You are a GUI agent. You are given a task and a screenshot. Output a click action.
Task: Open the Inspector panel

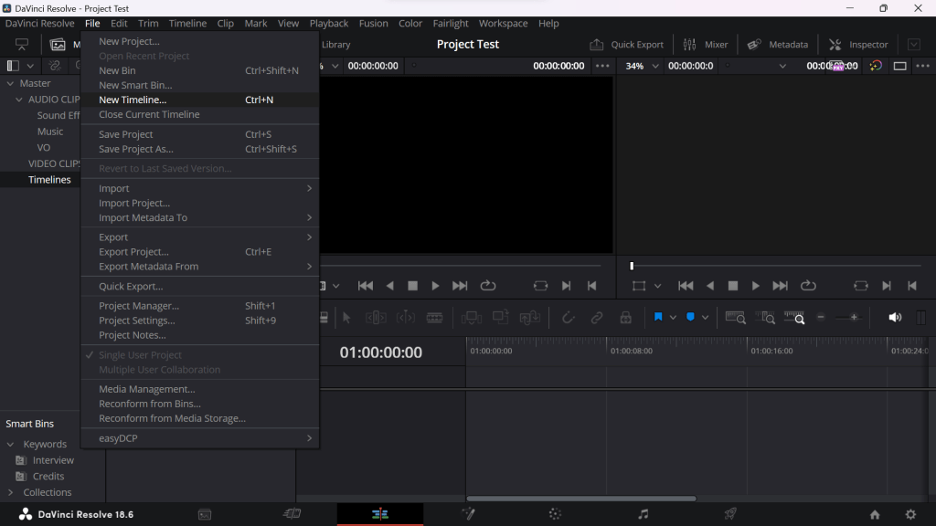tap(857, 45)
